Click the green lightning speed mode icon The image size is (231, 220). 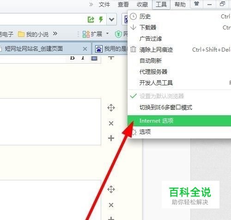pyautogui.click(x=101, y=19)
